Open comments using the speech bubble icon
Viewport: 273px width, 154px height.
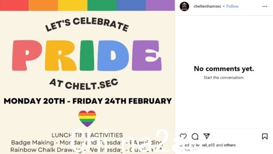tap(195, 136)
